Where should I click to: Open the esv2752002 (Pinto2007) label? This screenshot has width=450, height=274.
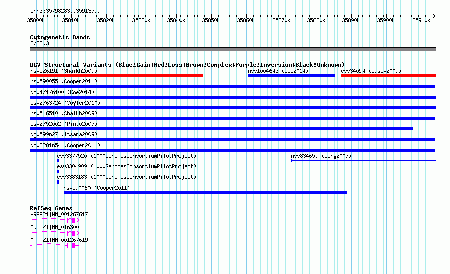click(64, 124)
